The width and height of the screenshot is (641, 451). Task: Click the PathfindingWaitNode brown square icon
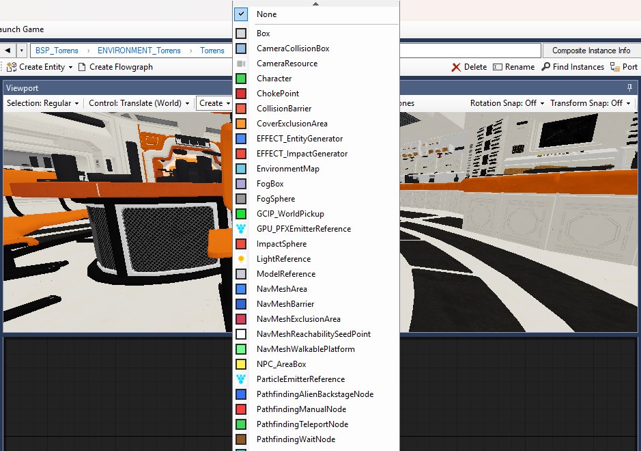[x=241, y=439]
